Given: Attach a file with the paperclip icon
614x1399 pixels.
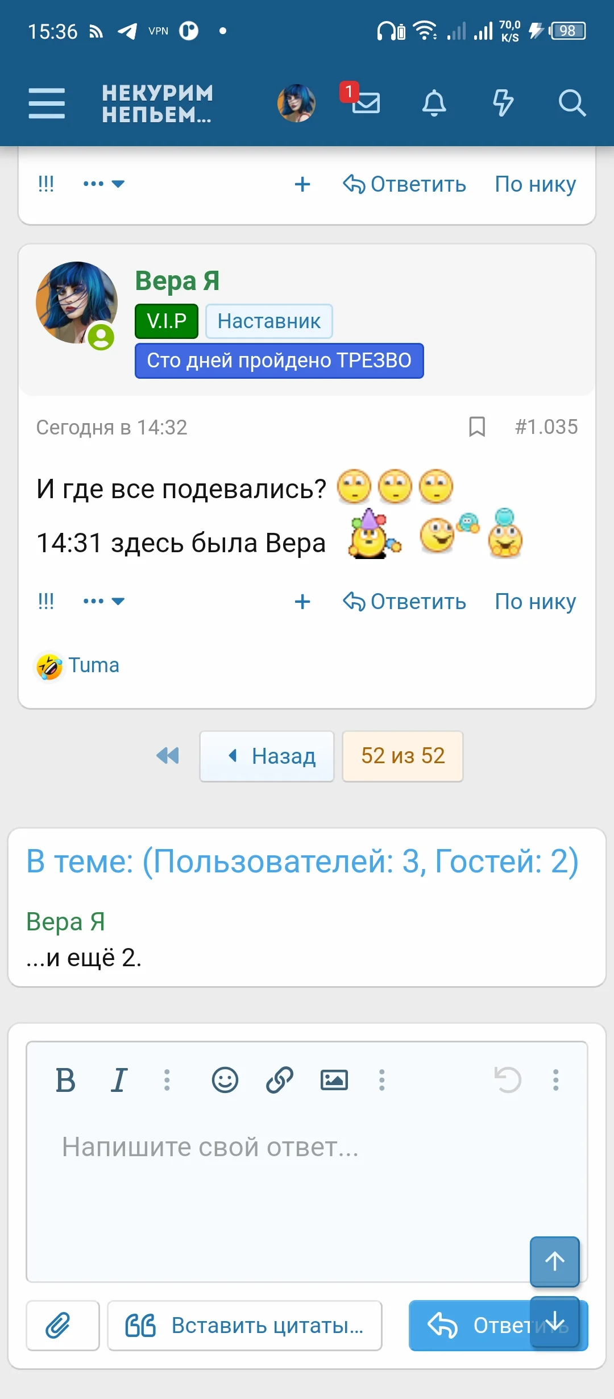Looking at the screenshot, I should (63, 1325).
